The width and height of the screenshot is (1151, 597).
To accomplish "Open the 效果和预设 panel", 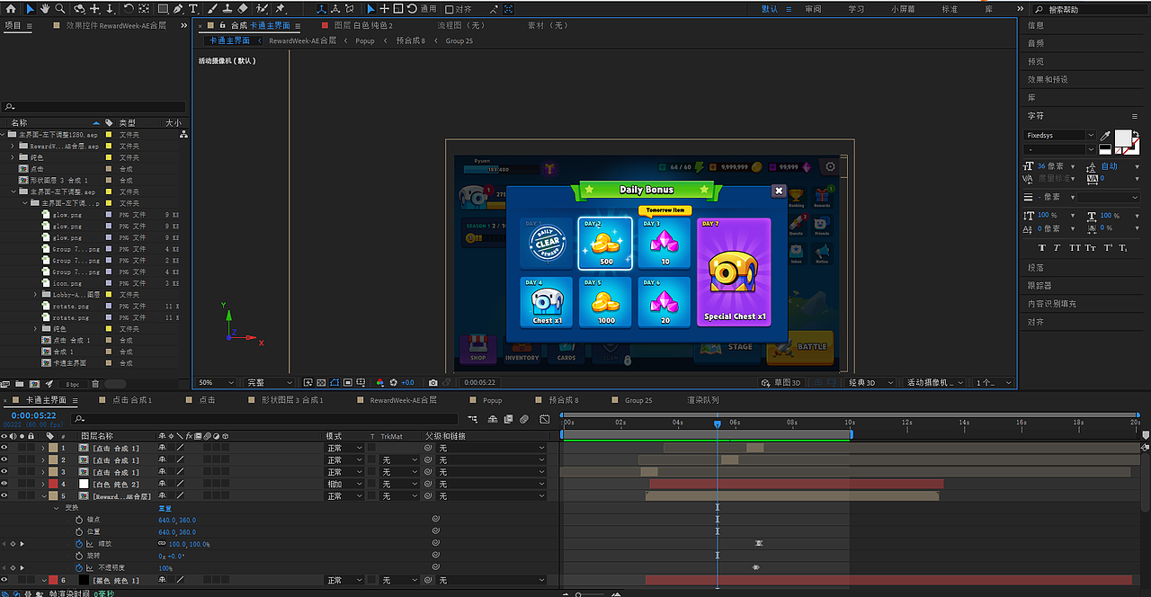I will 1048,79.
